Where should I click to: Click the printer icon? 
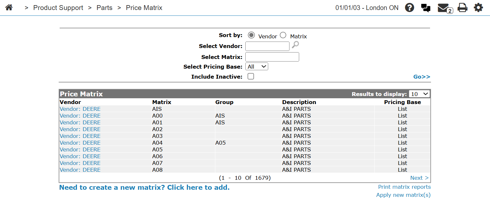pos(463,7)
